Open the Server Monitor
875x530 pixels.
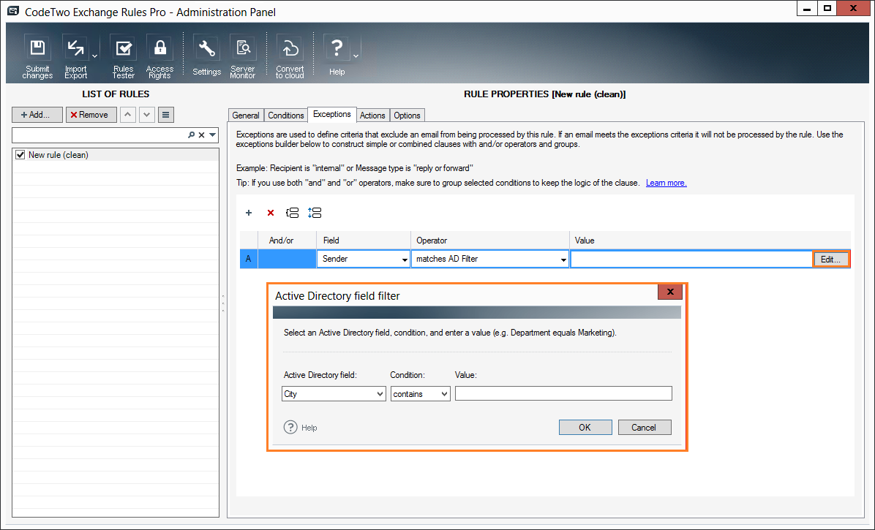[243, 57]
